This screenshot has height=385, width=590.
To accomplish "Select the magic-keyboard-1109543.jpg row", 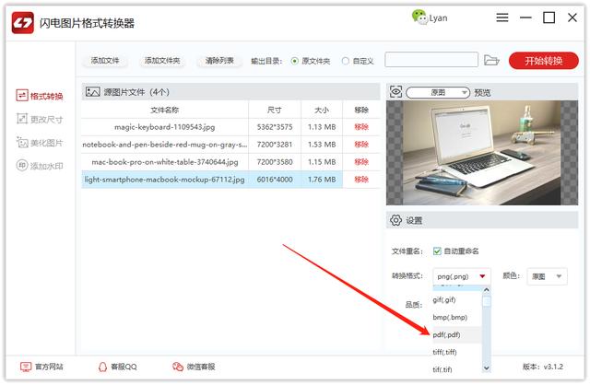I will pyautogui.click(x=230, y=127).
